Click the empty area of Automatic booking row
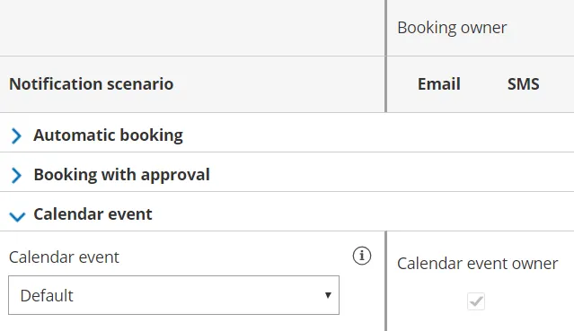 coord(377,133)
